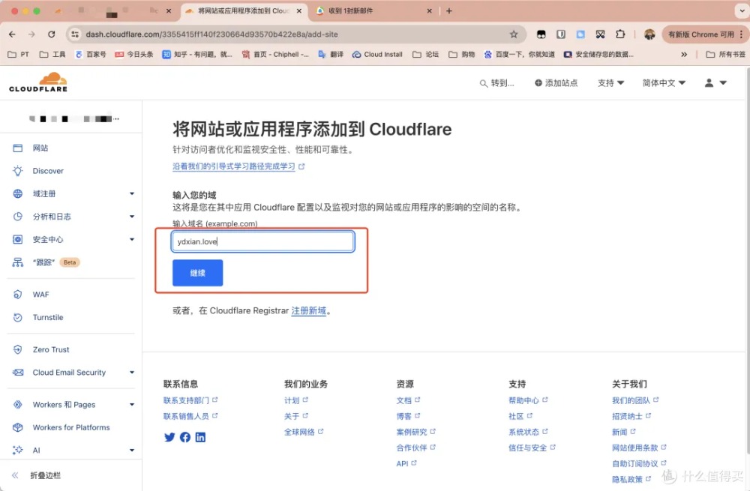Reload the page in Chrome
Viewport: 750px width, 491px height.
(x=52, y=34)
